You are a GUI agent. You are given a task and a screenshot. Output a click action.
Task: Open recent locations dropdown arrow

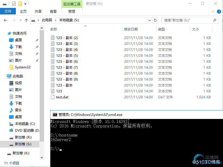20,20
